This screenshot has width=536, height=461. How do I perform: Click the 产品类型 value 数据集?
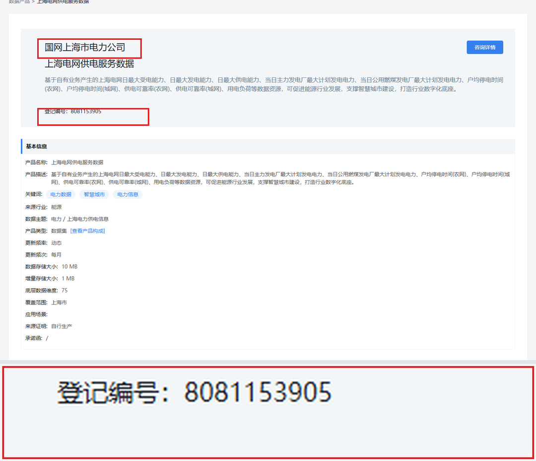tap(59, 231)
